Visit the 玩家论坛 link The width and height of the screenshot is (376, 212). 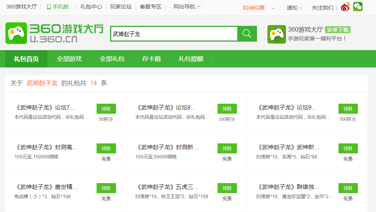[121, 7]
